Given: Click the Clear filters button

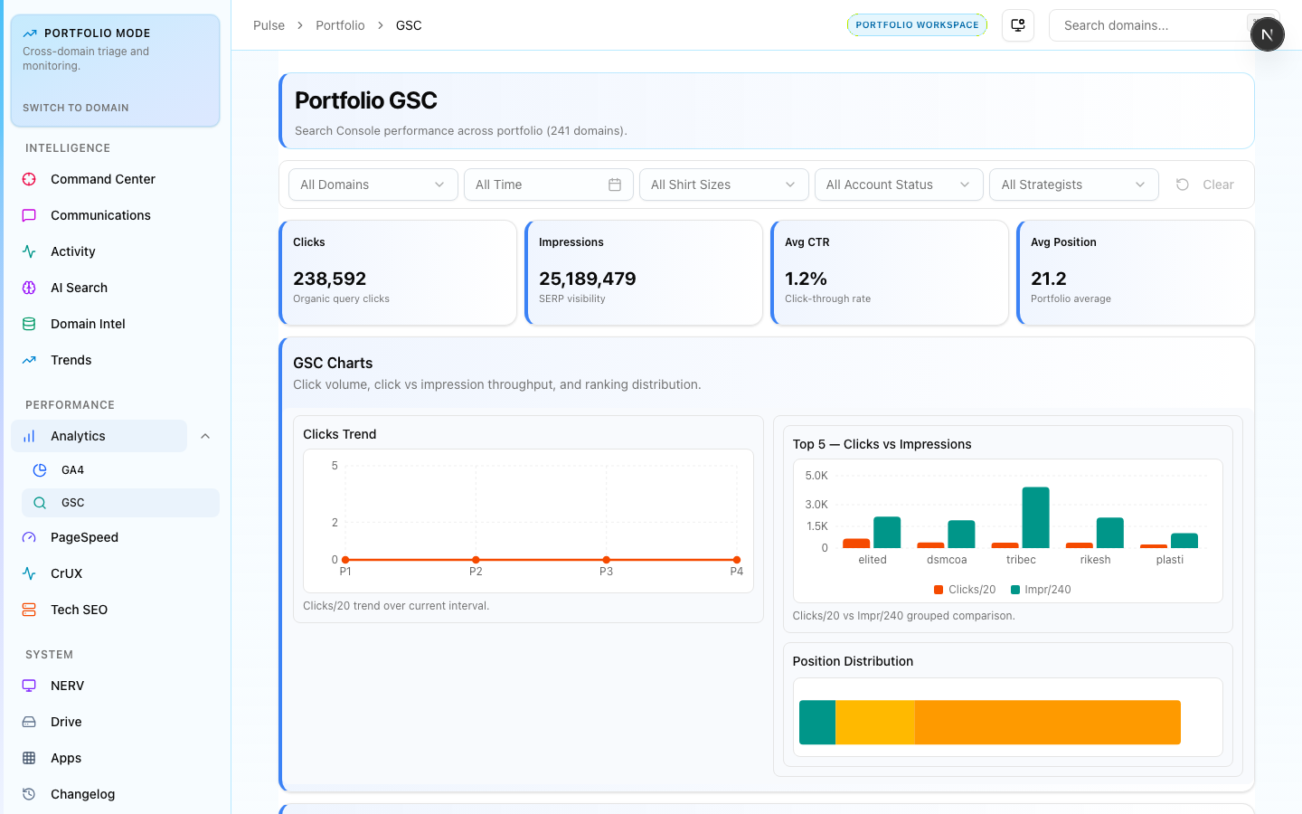Looking at the screenshot, I should pos(1205,185).
